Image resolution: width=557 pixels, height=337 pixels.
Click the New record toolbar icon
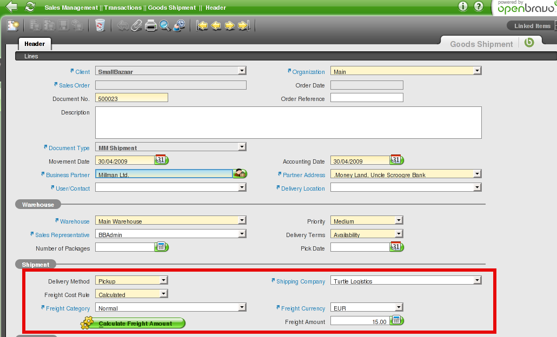click(x=13, y=25)
